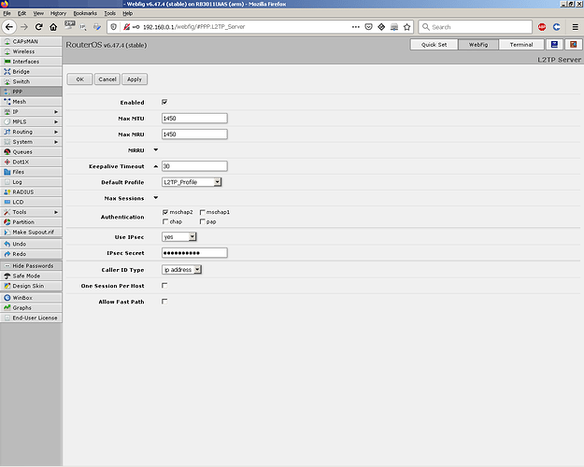Uncheck mschap2 authentication

(165, 212)
